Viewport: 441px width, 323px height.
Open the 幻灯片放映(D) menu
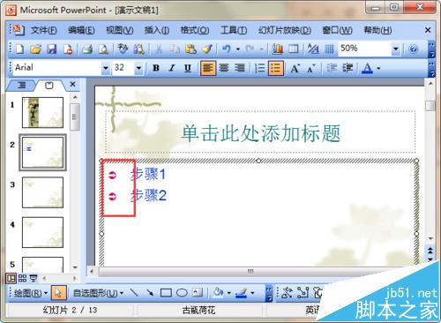285,30
